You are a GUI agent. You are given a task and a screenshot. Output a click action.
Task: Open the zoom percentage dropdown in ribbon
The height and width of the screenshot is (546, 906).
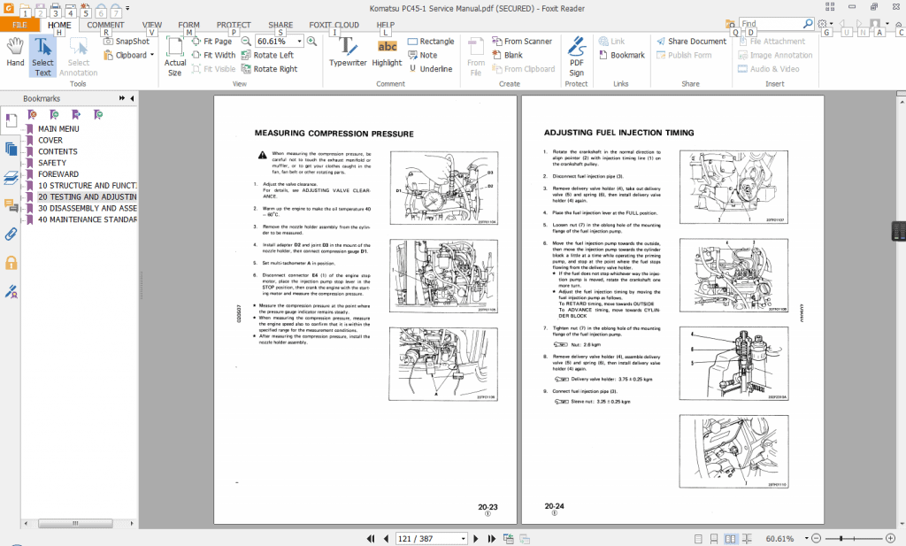pos(299,41)
